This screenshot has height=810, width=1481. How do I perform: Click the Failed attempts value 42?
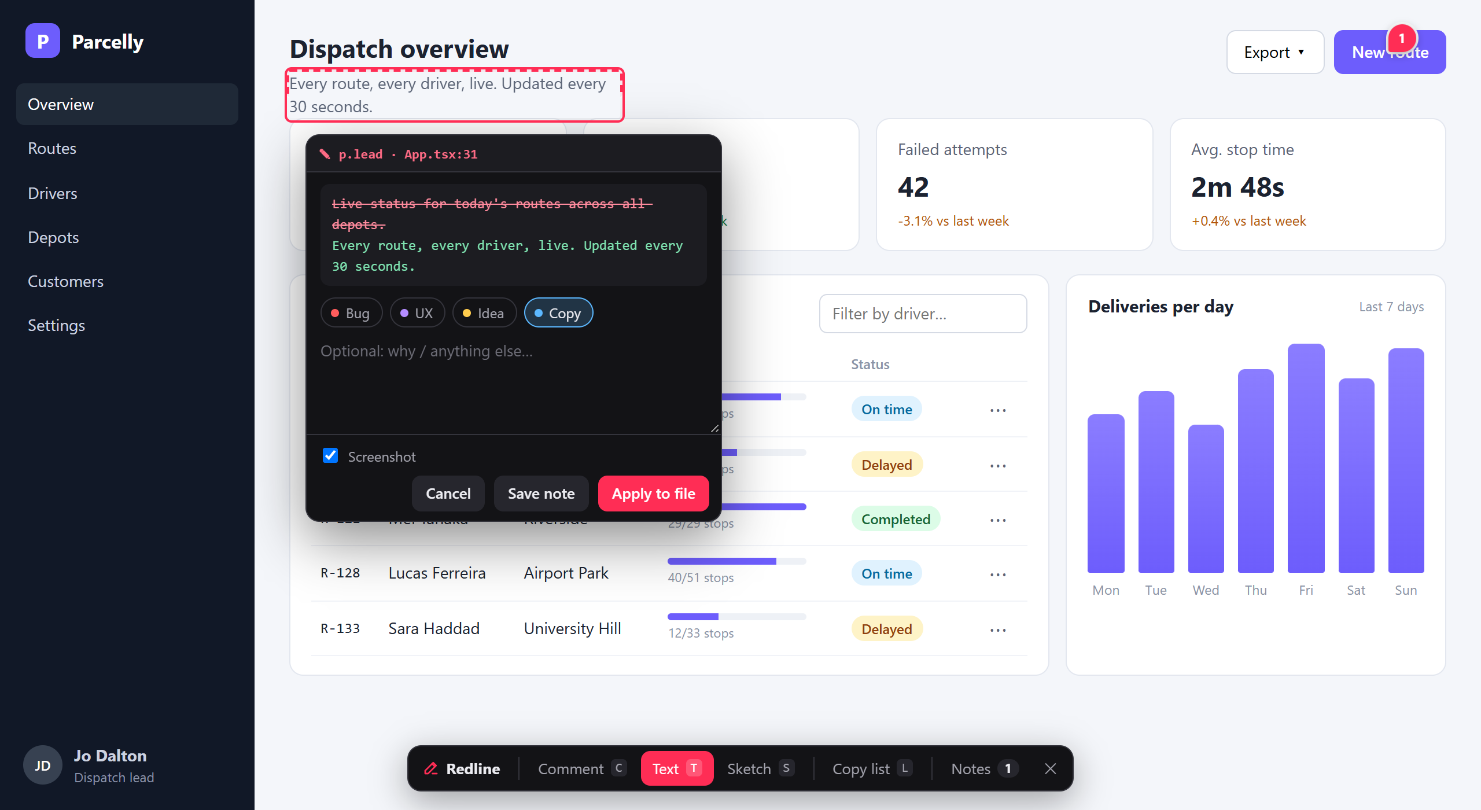coord(913,187)
